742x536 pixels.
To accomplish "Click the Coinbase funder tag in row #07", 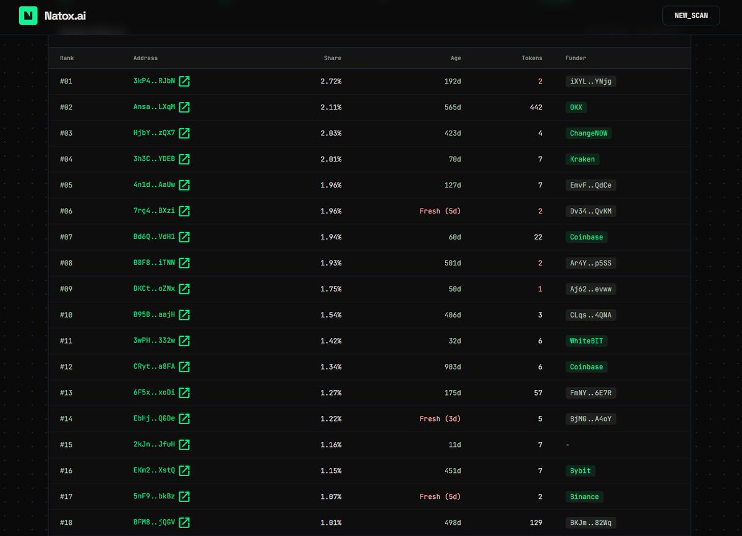I will point(586,237).
